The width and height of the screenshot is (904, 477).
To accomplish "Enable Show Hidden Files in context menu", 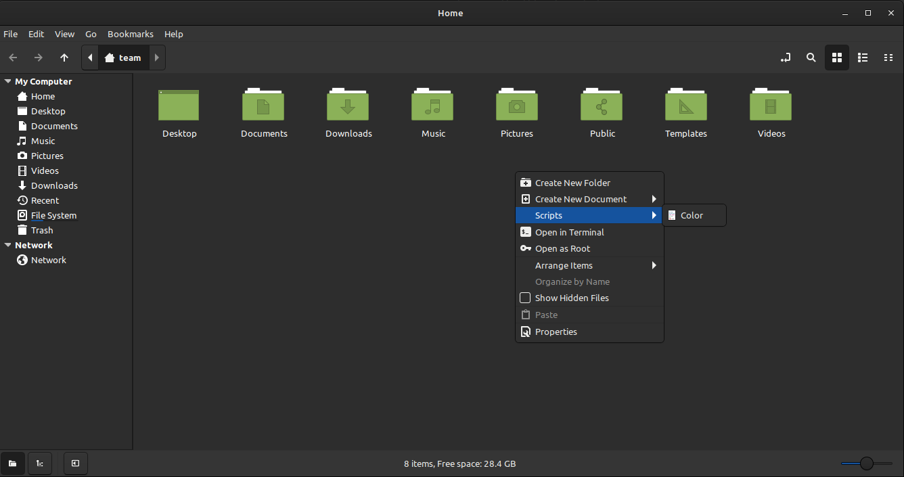I will coord(572,298).
